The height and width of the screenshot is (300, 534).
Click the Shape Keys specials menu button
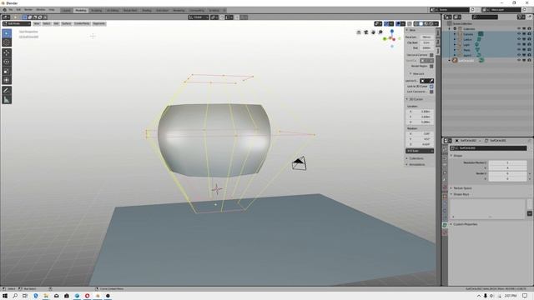click(530, 213)
